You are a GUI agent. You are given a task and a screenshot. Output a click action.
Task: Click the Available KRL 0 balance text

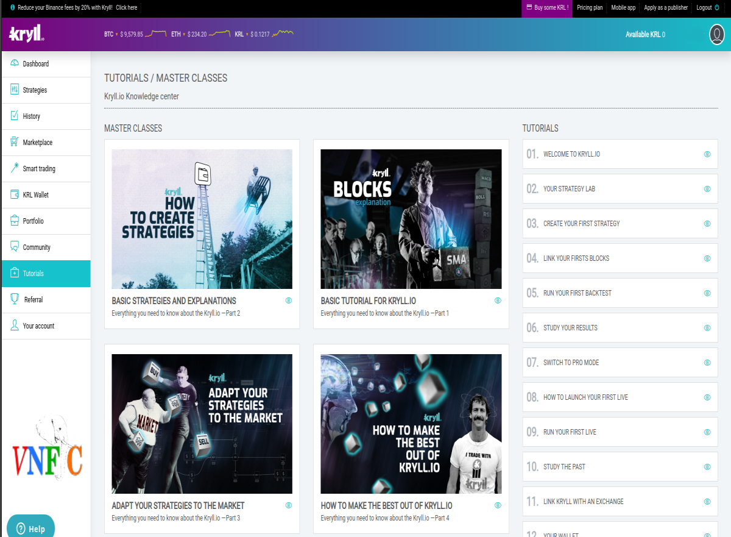coord(645,35)
